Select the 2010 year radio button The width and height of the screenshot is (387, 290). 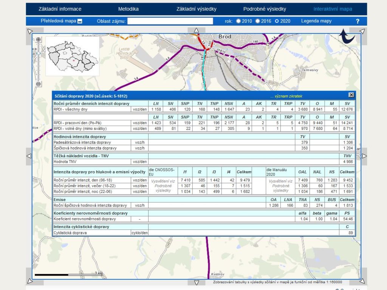click(238, 21)
